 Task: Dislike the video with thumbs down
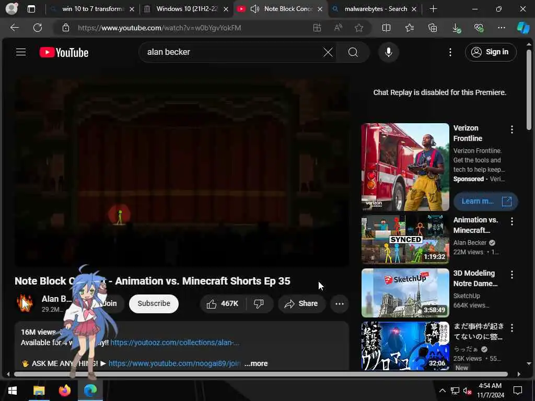coord(259,303)
